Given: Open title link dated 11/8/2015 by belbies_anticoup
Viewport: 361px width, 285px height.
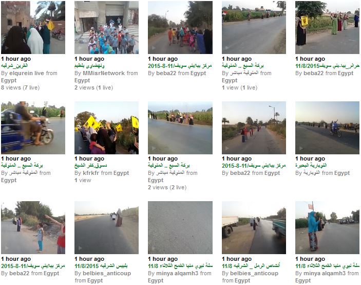Looking at the screenshot, I should 101,266.
